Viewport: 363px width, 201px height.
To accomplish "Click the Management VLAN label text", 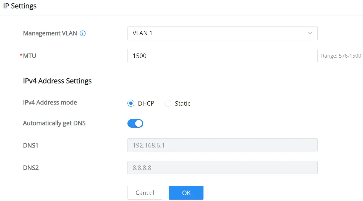I will (50, 33).
